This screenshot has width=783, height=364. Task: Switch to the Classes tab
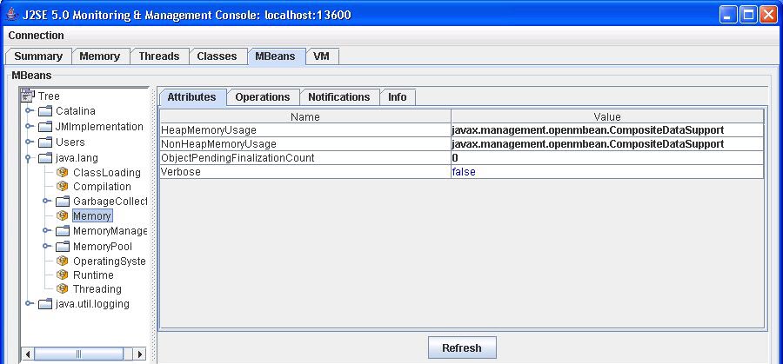click(217, 56)
